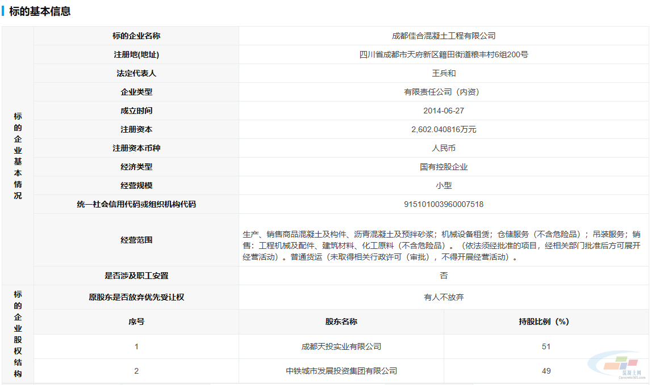Click registered capital value 2,602.040816万元
This screenshot has width=651, height=385.
coord(444,129)
